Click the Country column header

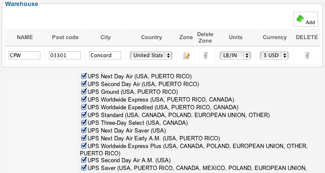pos(152,37)
